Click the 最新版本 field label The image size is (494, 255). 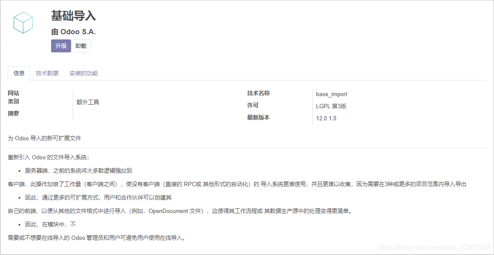[x=258, y=117]
